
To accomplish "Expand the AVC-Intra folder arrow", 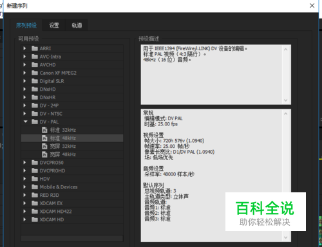I will 24,57.
